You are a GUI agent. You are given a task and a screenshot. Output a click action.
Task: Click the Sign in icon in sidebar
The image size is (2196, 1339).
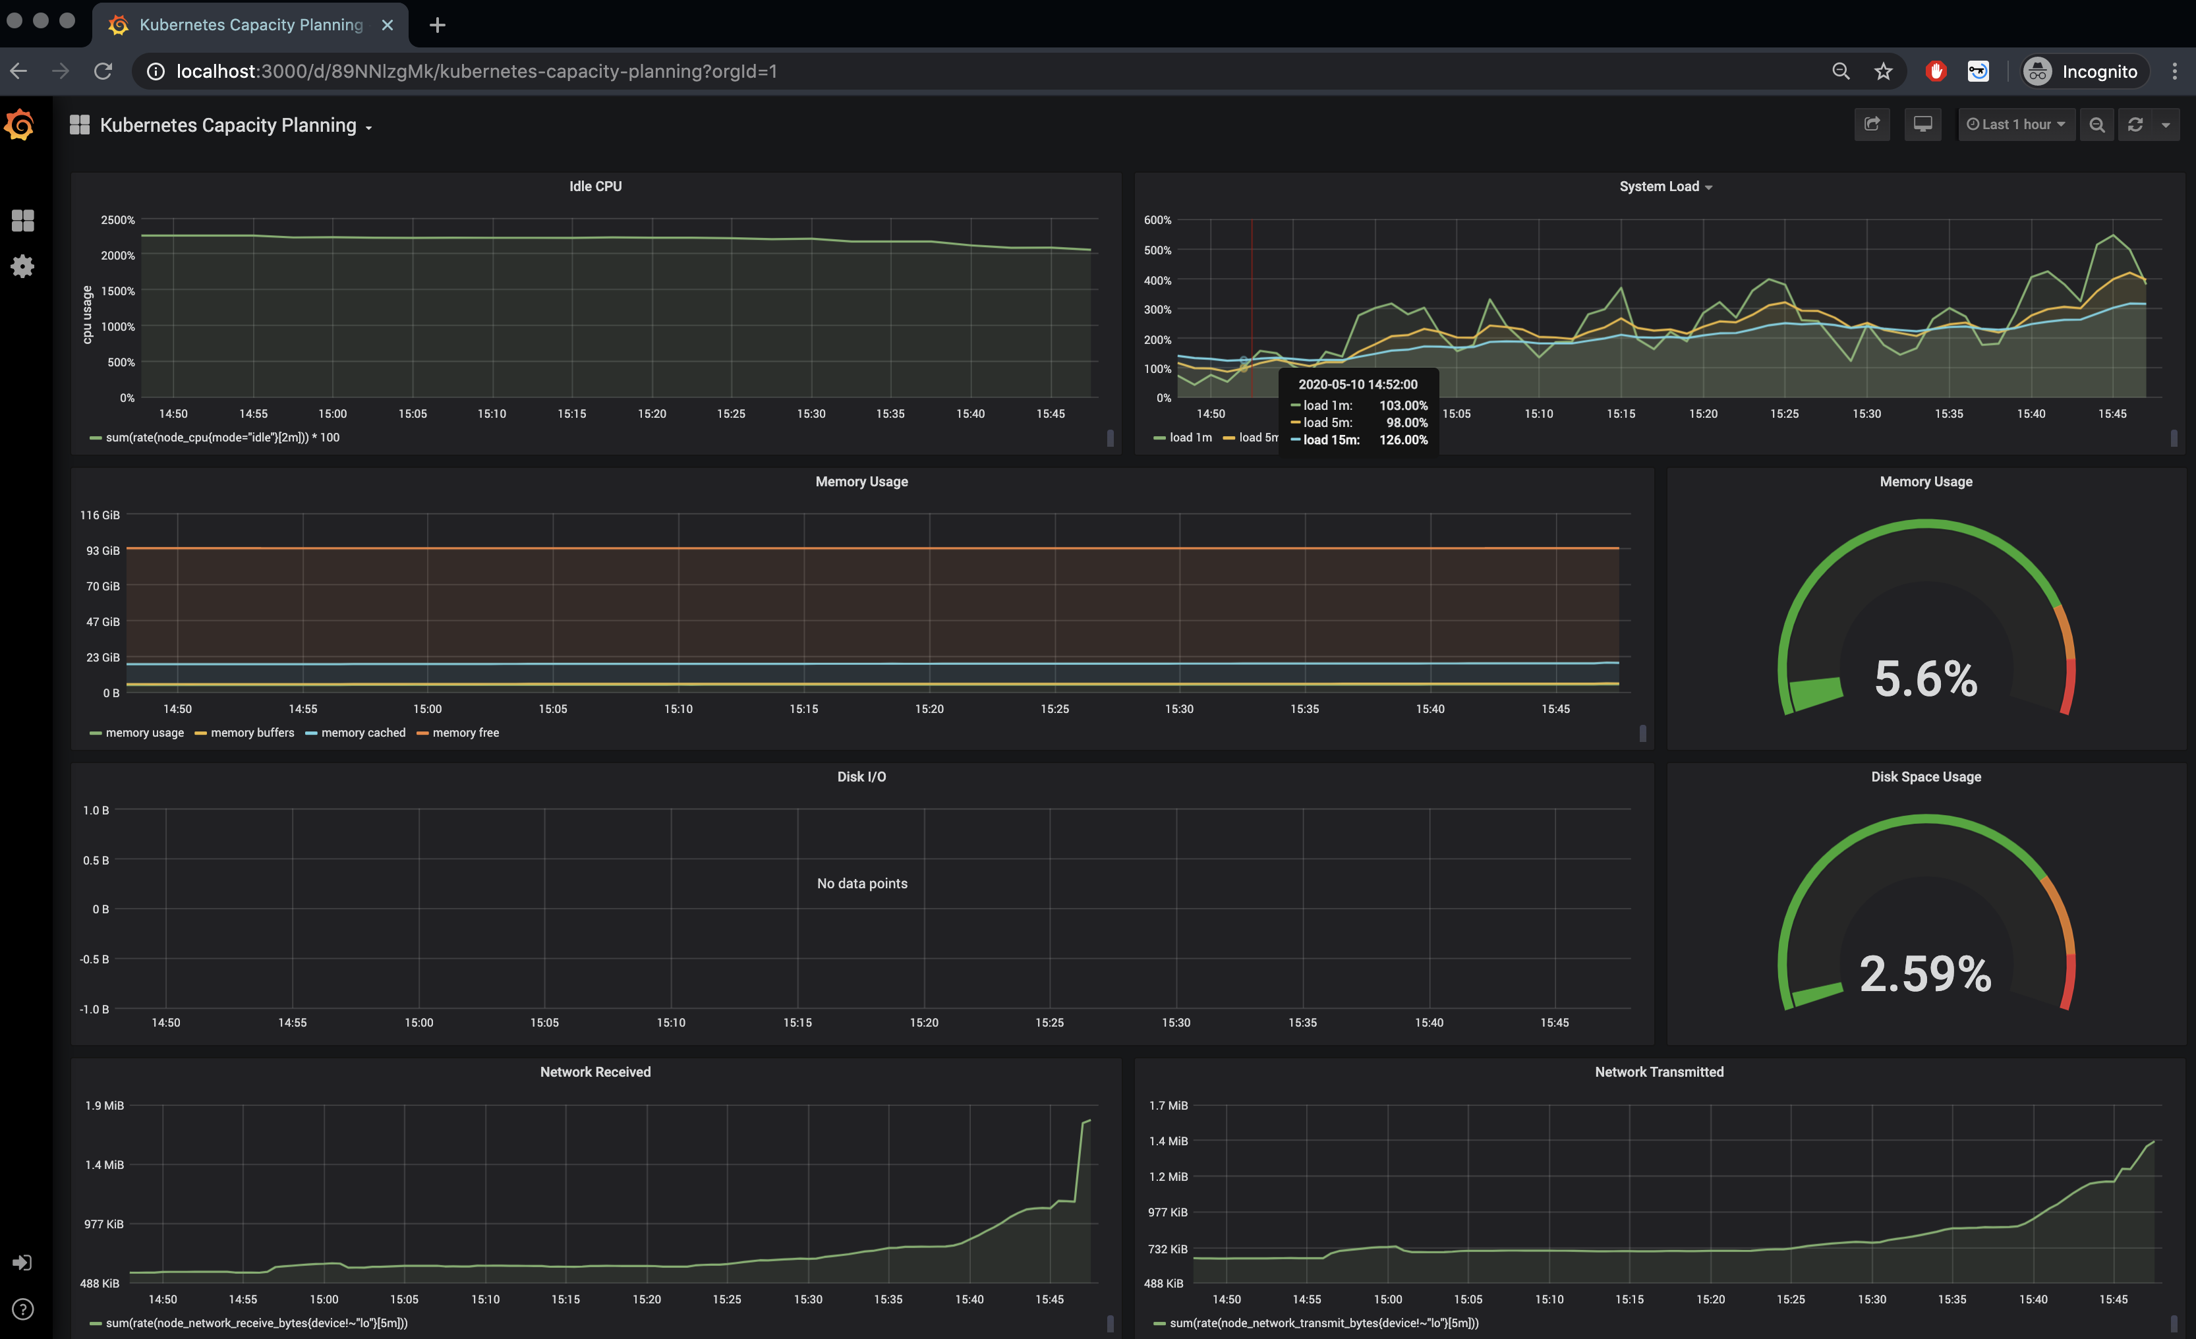coord(22,1263)
